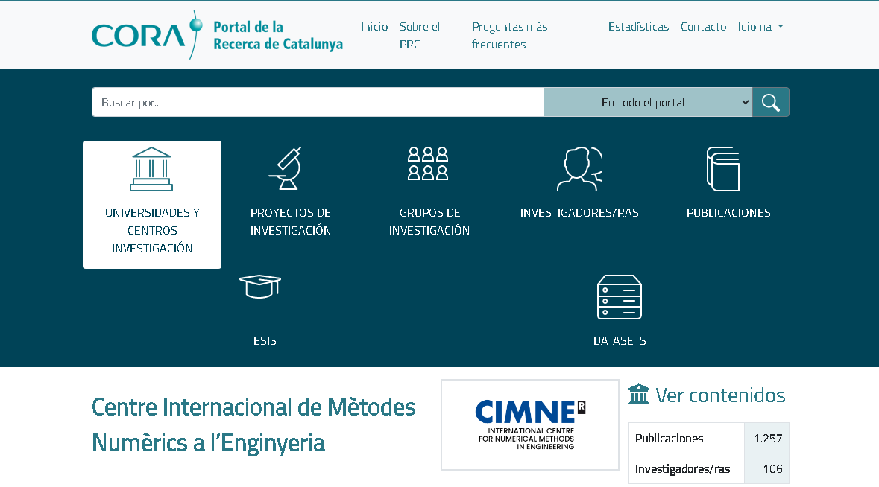Open Preguntas más frecuentes
Viewport: 879px width, 487px height.
[509, 35]
